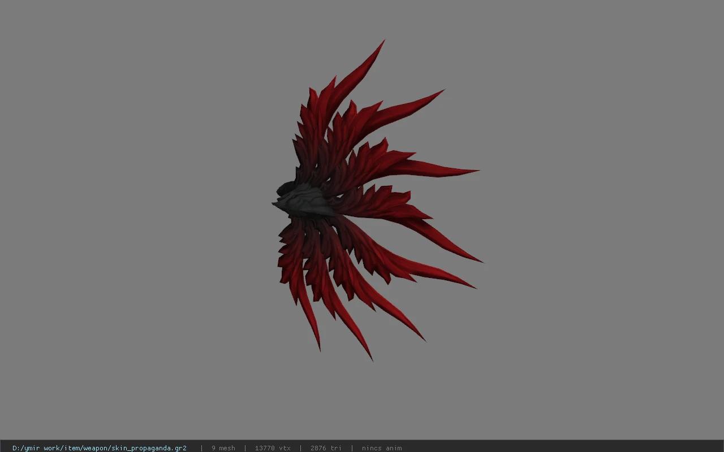724x452 pixels.
Task: Click the '9 mesh' status entry
Action: [x=223, y=448]
